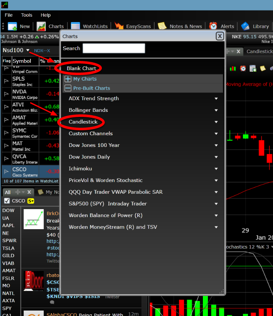This screenshot has height=316, width=273.
Task: Choose Worden MoneyStream (R) and TSV
Action: tap(113, 227)
